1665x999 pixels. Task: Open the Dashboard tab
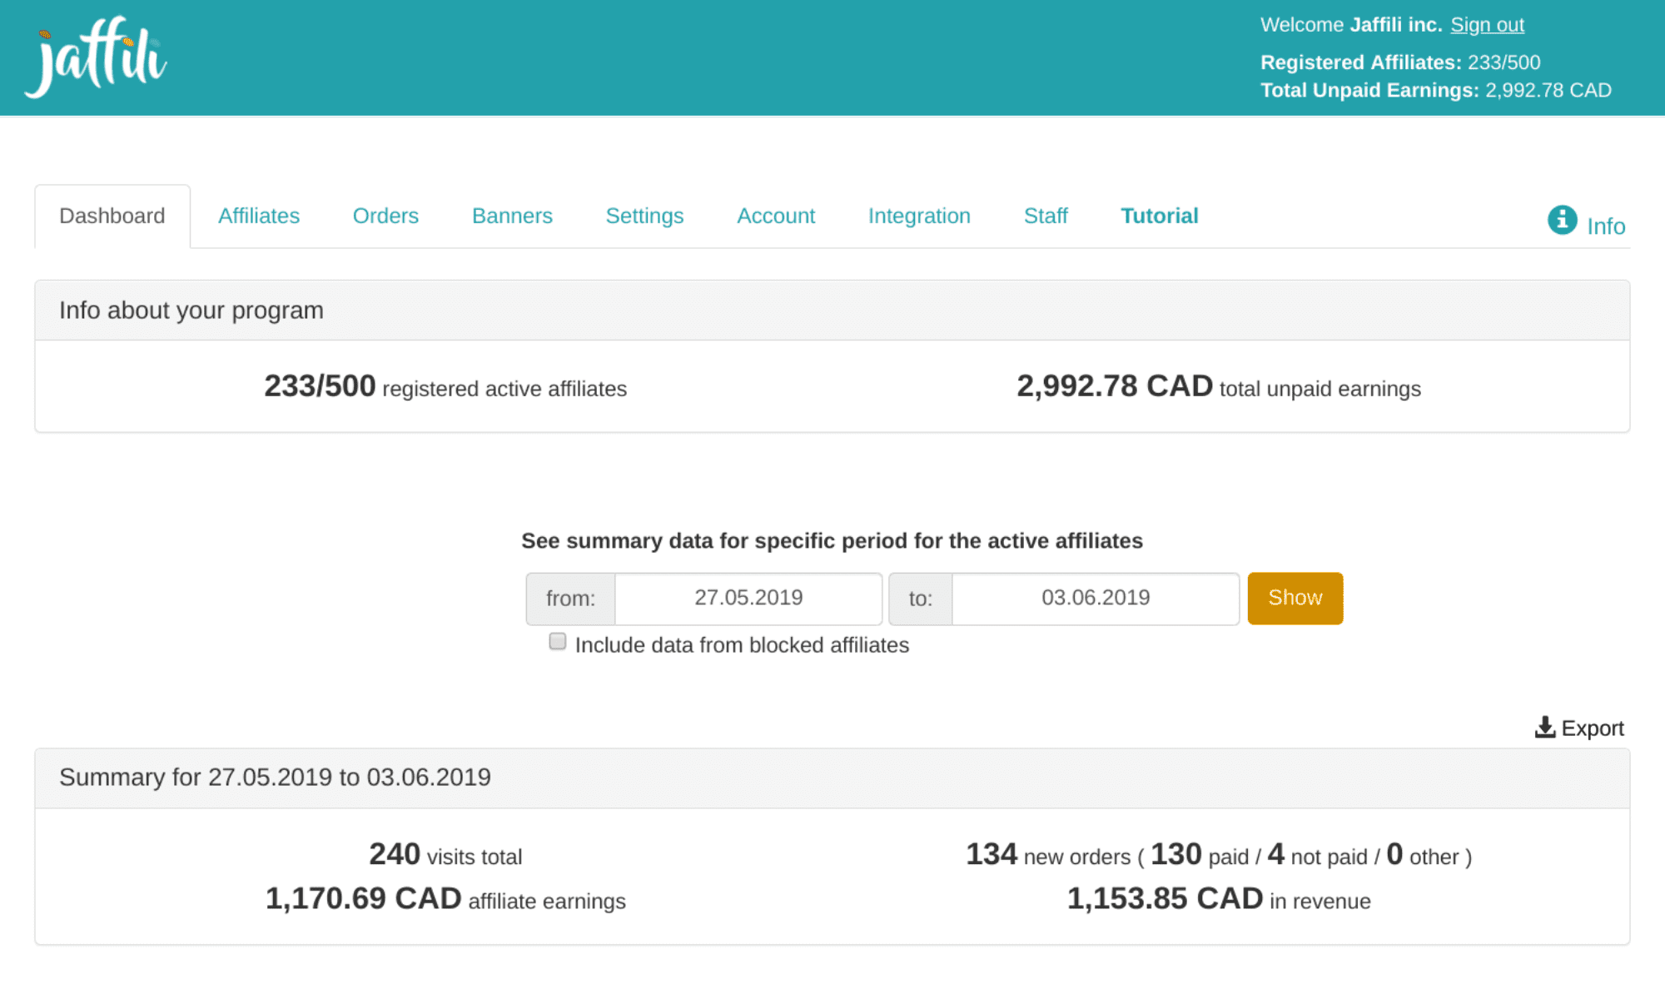coord(112,216)
